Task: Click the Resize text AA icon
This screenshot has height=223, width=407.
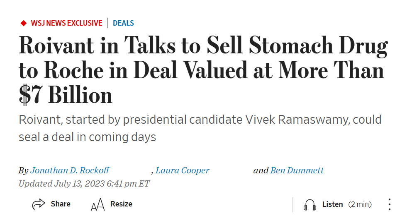Action: click(x=98, y=204)
